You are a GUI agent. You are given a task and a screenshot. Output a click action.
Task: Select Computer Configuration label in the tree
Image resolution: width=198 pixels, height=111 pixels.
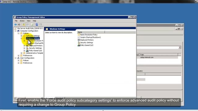tap(29, 31)
